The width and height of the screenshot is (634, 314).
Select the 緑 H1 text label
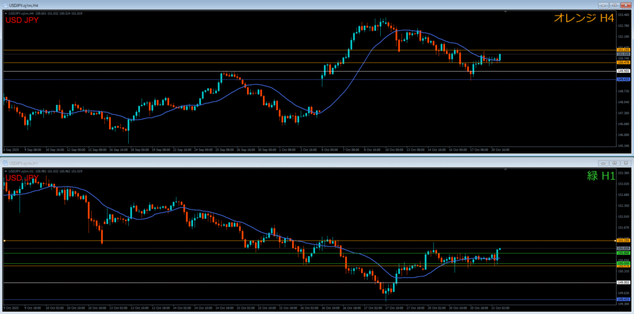[600, 176]
